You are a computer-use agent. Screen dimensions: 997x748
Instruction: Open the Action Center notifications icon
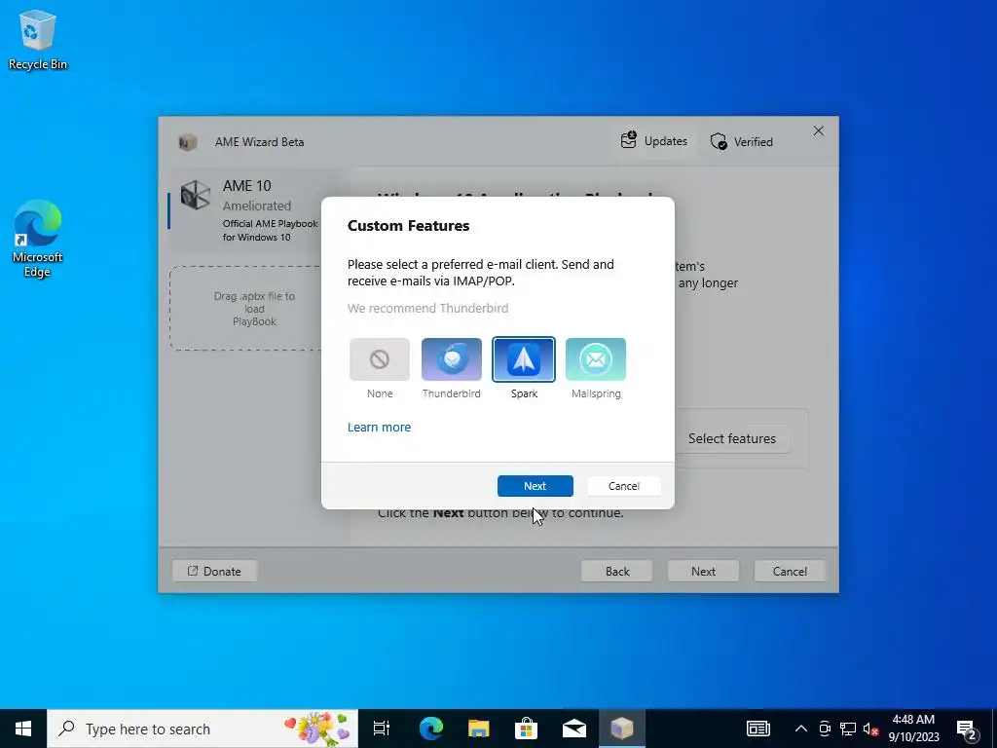(967, 729)
